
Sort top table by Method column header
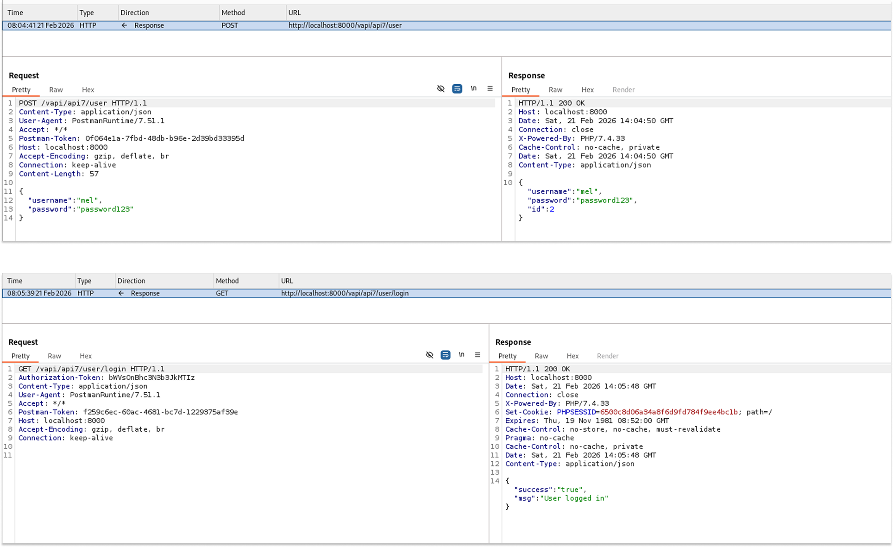233,13
